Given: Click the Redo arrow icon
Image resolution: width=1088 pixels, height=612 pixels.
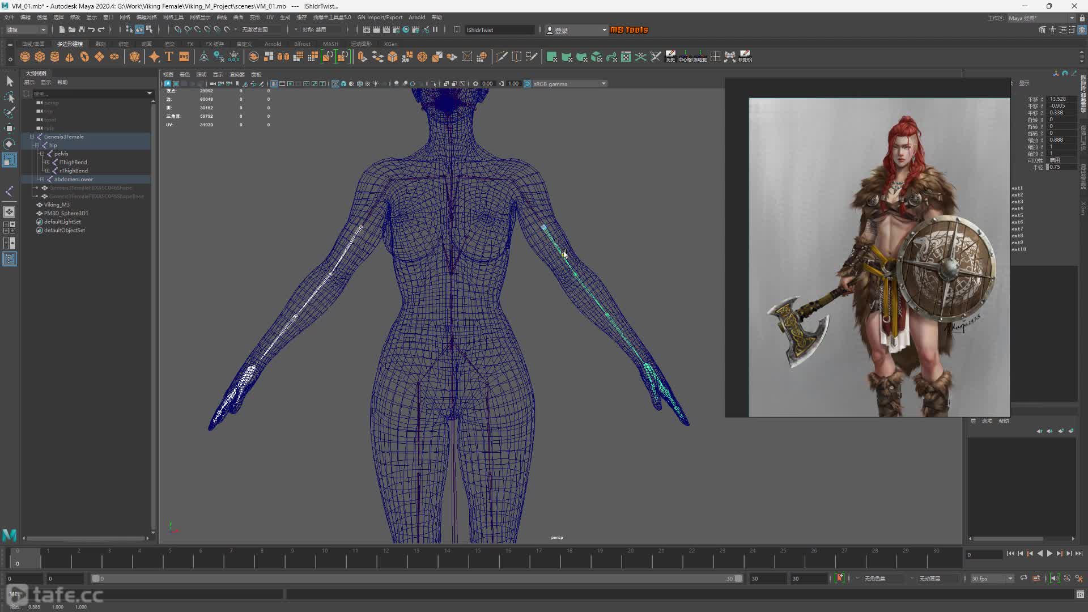Looking at the screenshot, I should pos(101,29).
